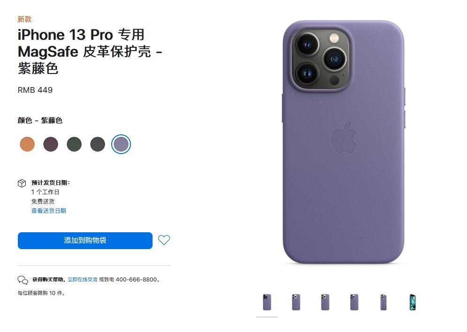Click the chat bubbles help icon
Viewport: 467px width, 332px height.
click(23, 280)
